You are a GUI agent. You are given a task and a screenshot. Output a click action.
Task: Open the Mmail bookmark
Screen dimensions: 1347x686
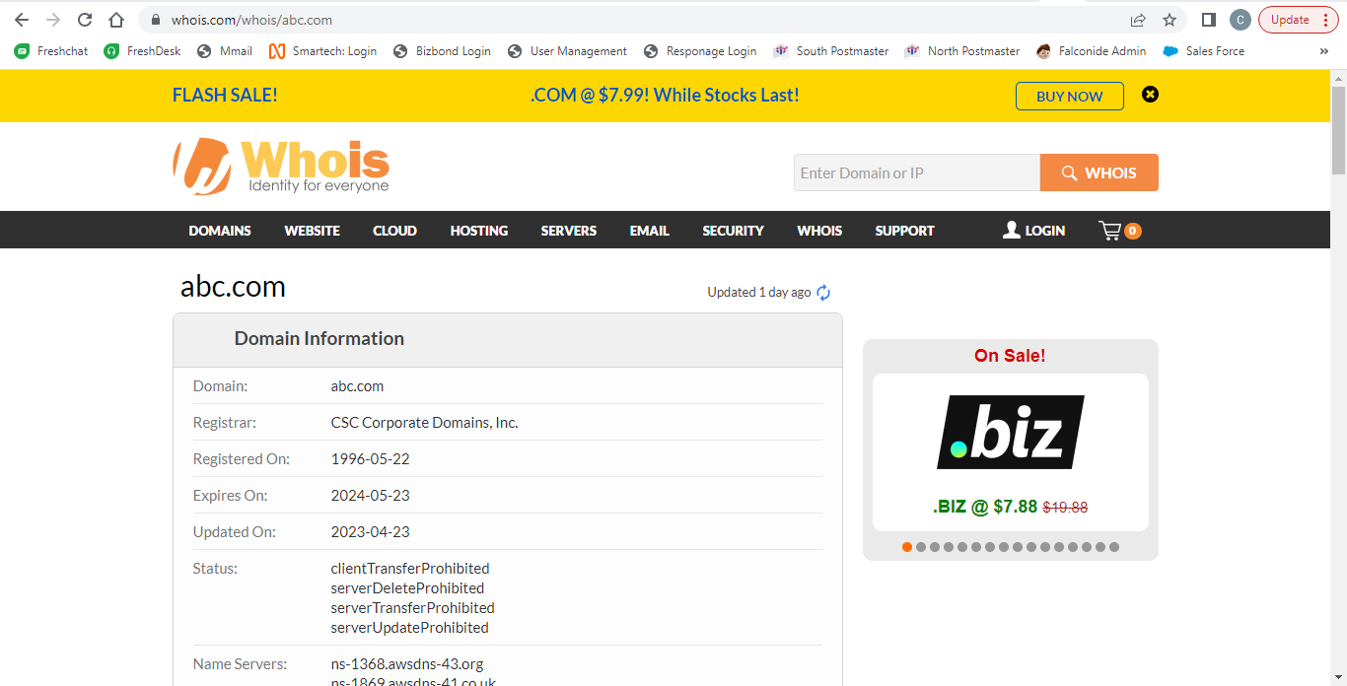pyautogui.click(x=224, y=51)
